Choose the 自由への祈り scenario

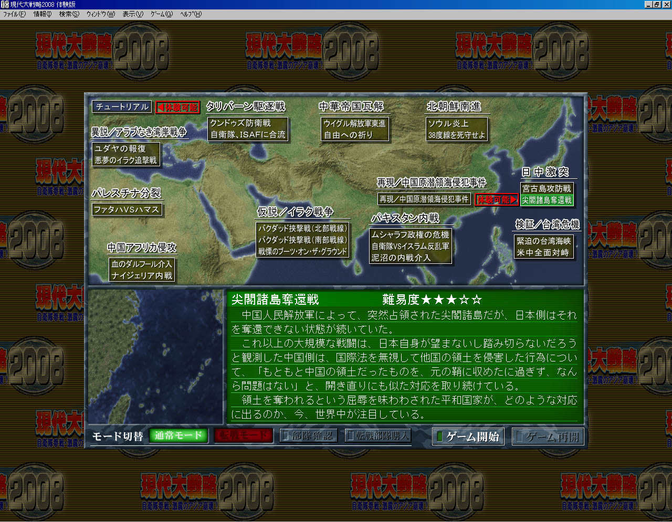348,135
